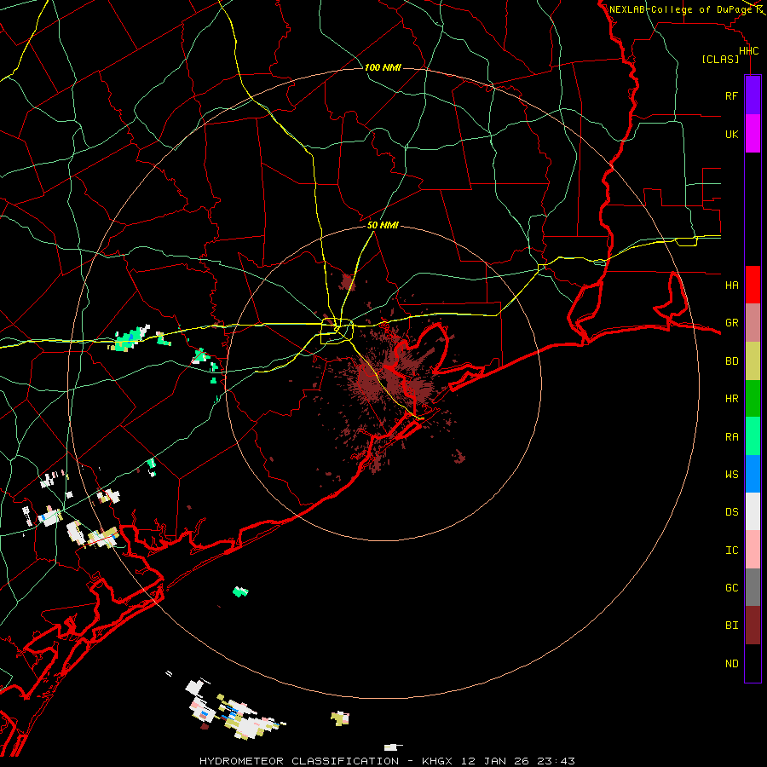Click the RF legend label text

click(731, 95)
